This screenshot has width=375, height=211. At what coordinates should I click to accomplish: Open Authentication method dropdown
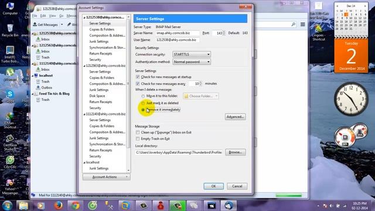[x=192, y=62]
